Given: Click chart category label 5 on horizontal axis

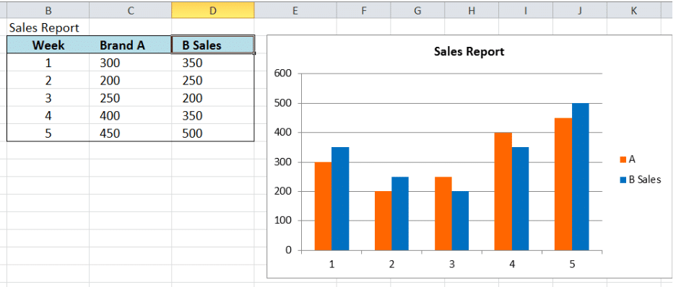Looking at the screenshot, I should pos(572,264).
